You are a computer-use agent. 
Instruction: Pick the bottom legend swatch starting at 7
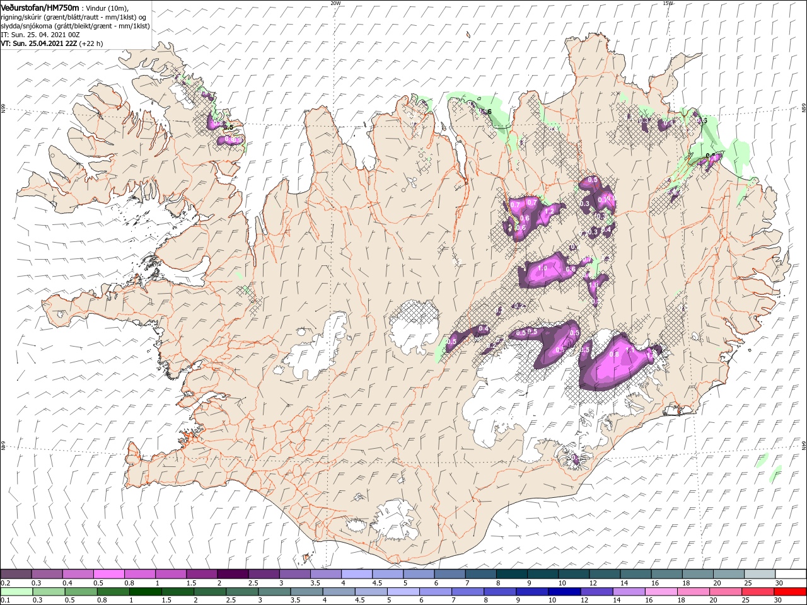[467, 592]
